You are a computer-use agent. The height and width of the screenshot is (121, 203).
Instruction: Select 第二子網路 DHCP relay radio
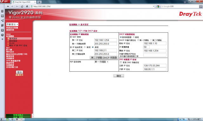click(x=151, y=40)
